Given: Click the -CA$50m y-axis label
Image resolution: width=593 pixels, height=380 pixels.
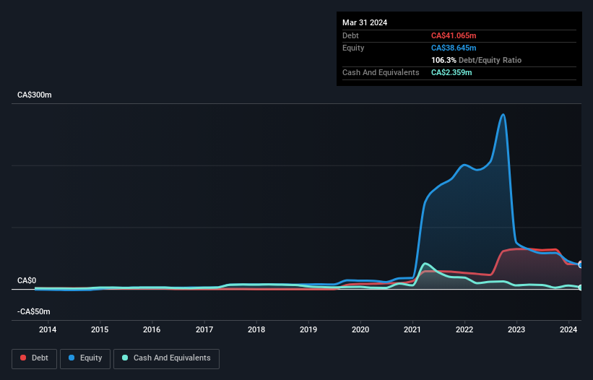Looking at the screenshot, I should (34, 311).
